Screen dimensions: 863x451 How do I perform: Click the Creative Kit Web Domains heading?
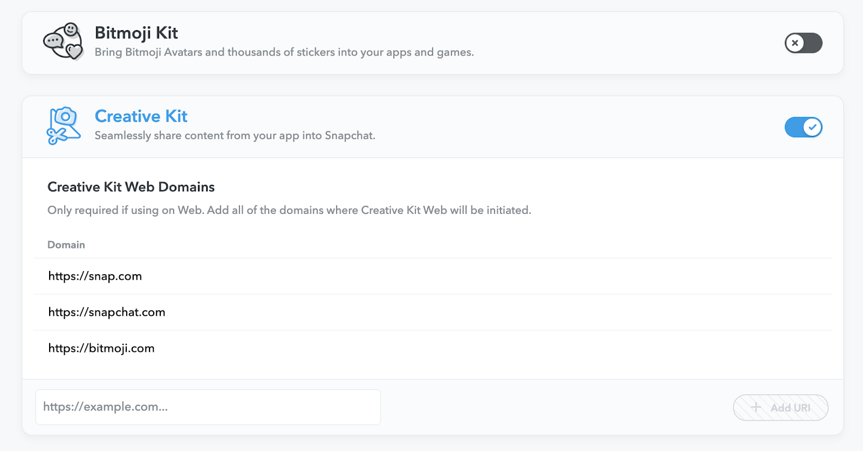[131, 187]
